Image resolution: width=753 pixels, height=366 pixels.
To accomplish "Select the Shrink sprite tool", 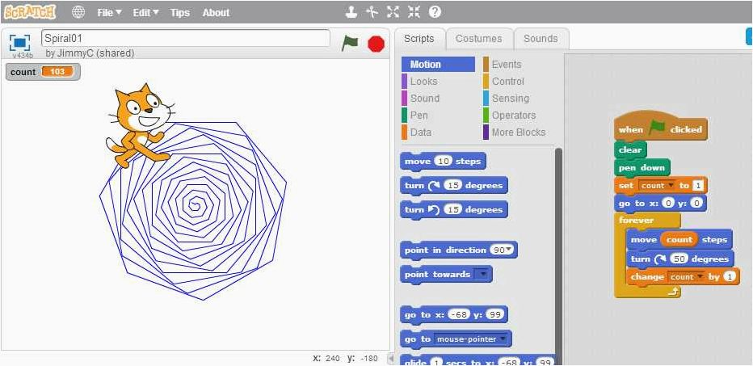I will [414, 12].
